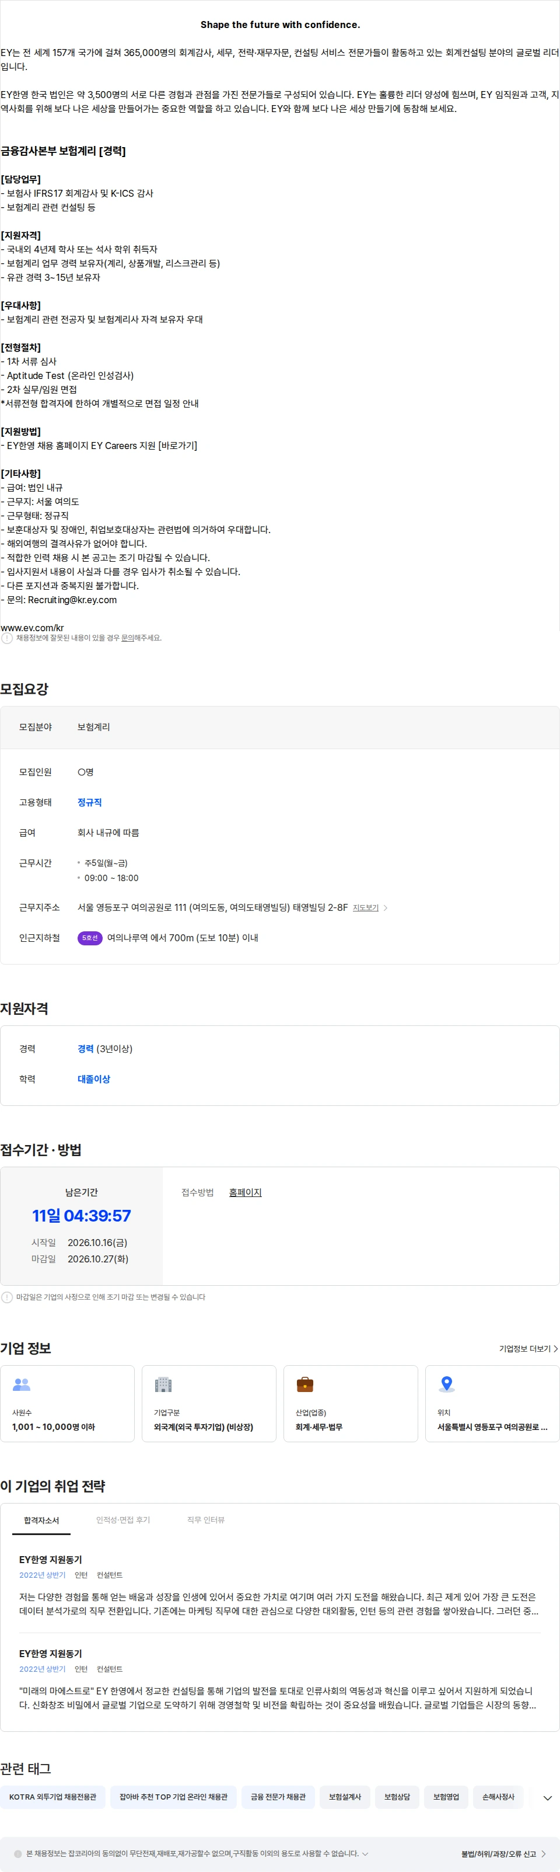
Task: Open the 홈페이지 application method link
Action: point(245,1192)
